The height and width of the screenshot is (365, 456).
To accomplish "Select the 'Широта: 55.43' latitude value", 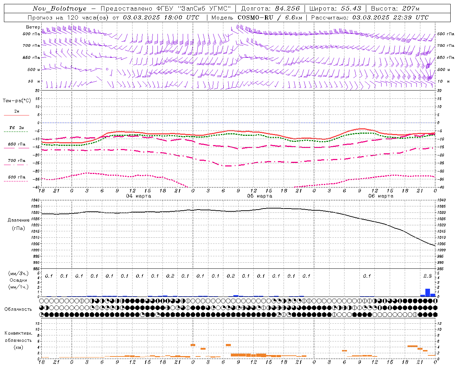I will click(x=335, y=9).
